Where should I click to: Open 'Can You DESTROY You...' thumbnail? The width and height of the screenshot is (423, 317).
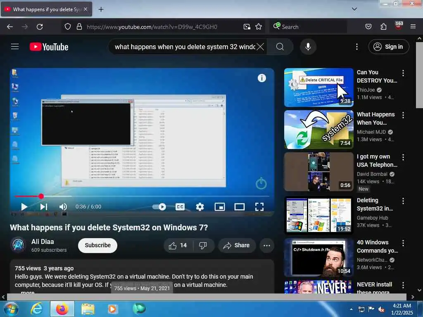[x=318, y=88]
